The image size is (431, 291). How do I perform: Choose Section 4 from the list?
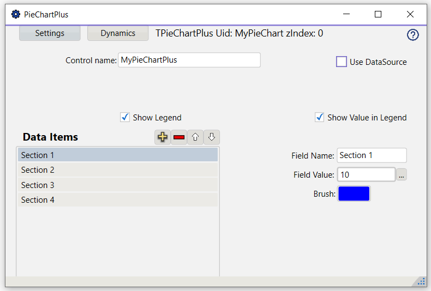[x=118, y=200]
